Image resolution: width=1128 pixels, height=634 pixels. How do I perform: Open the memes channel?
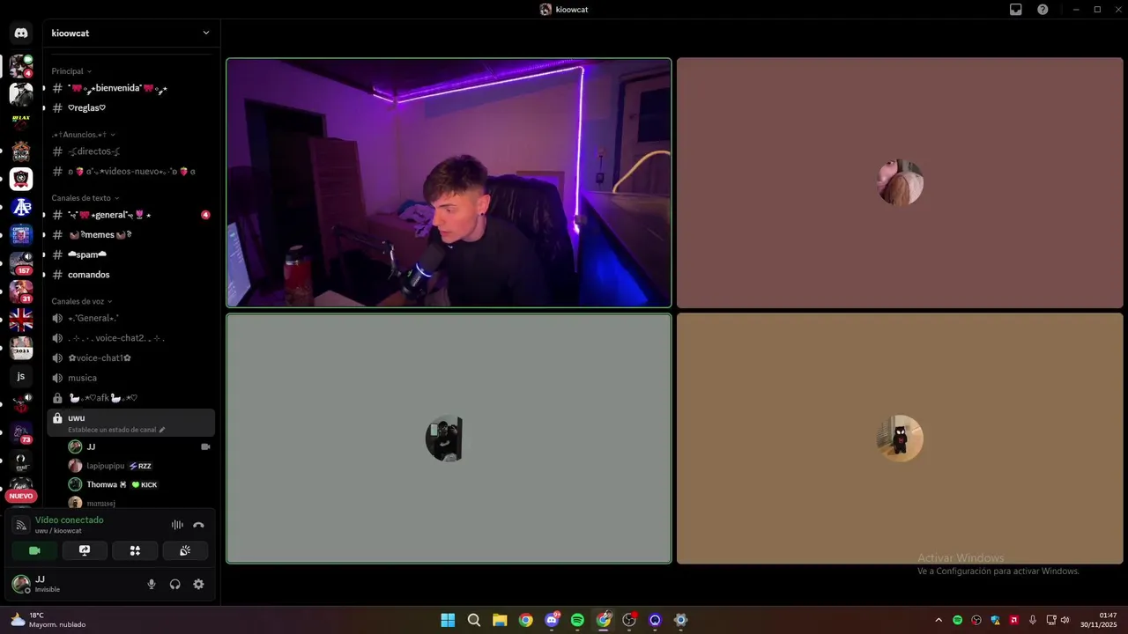click(x=130, y=234)
